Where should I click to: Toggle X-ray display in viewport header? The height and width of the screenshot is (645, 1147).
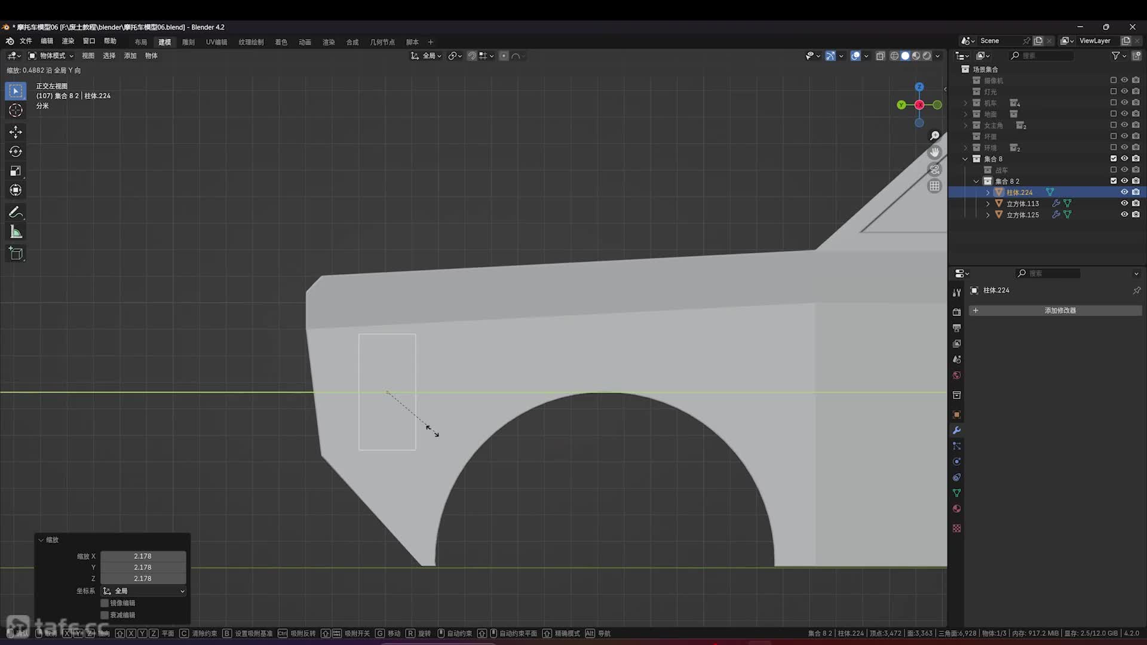tap(880, 56)
